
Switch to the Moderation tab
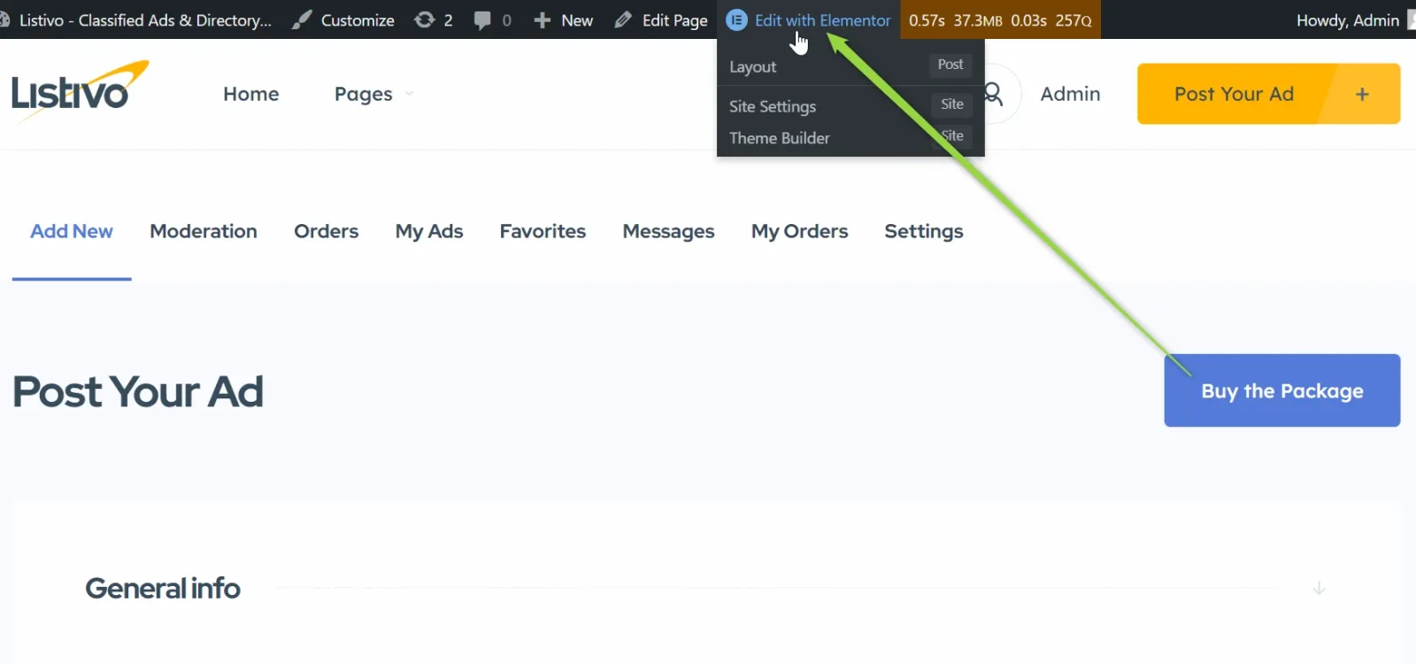(204, 231)
